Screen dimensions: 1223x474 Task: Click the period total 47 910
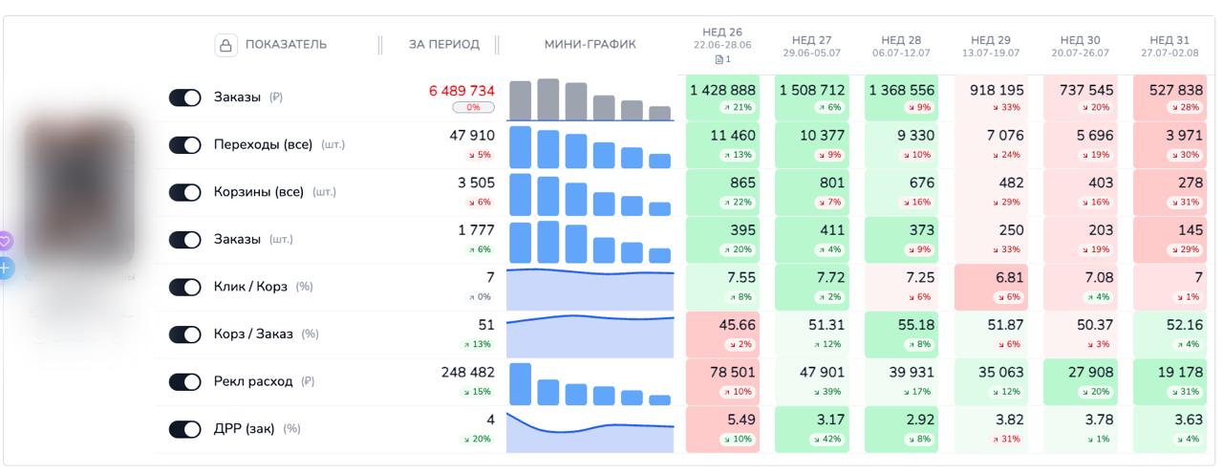point(472,136)
